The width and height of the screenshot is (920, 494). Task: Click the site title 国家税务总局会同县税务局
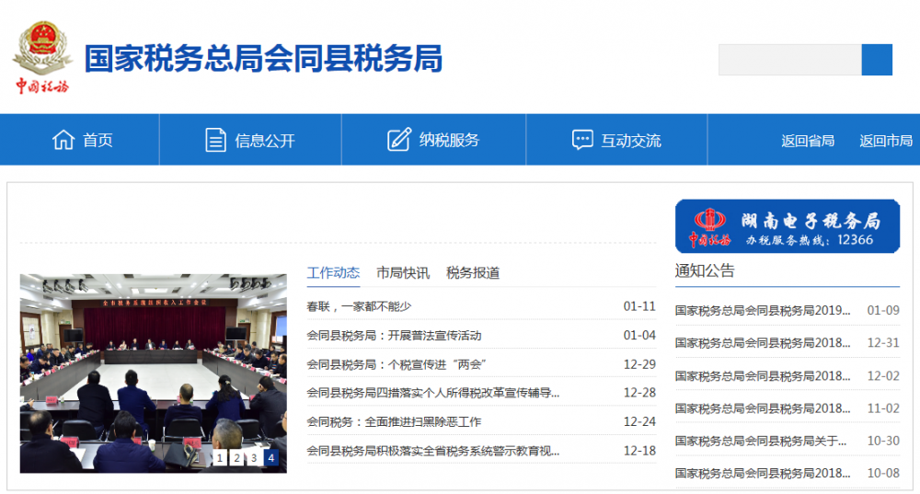point(263,58)
